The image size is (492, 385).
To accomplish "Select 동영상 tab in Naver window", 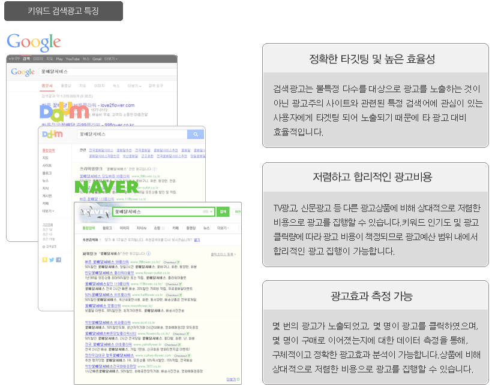I will click(191, 228).
